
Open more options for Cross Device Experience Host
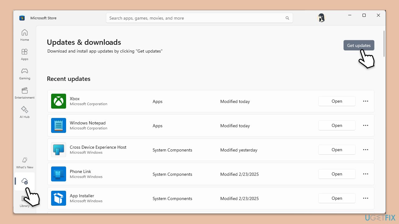coord(366,150)
